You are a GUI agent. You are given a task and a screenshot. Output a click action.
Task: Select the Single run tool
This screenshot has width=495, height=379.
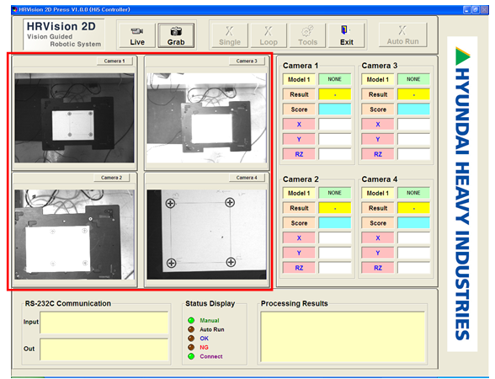[230, 35]
